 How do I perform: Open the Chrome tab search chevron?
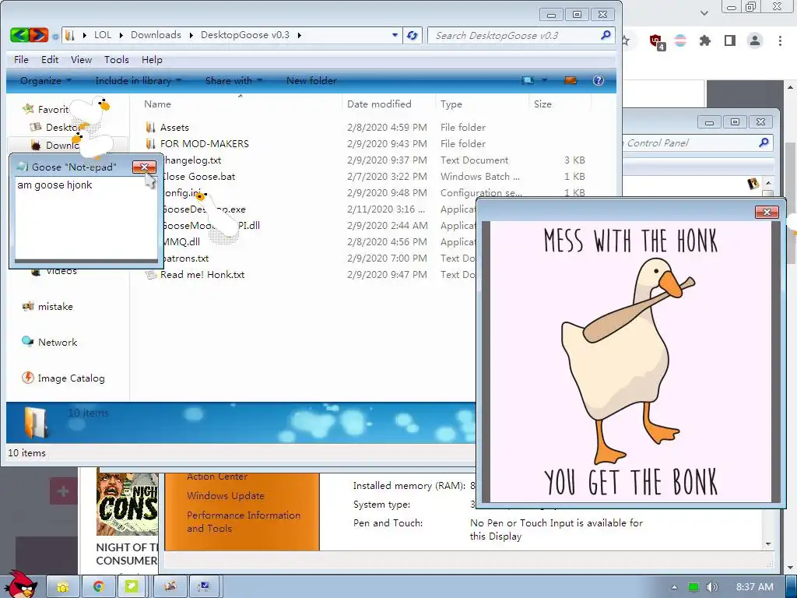704,12
